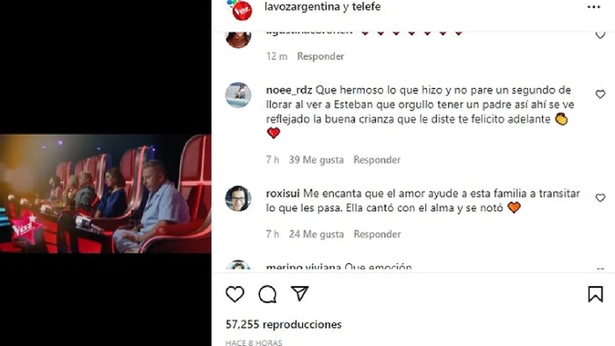Image resolution: width=615 pixels, height=346 pixels.
Task: Open the 57,255 reproducciones count
Action: click(283, 324)
